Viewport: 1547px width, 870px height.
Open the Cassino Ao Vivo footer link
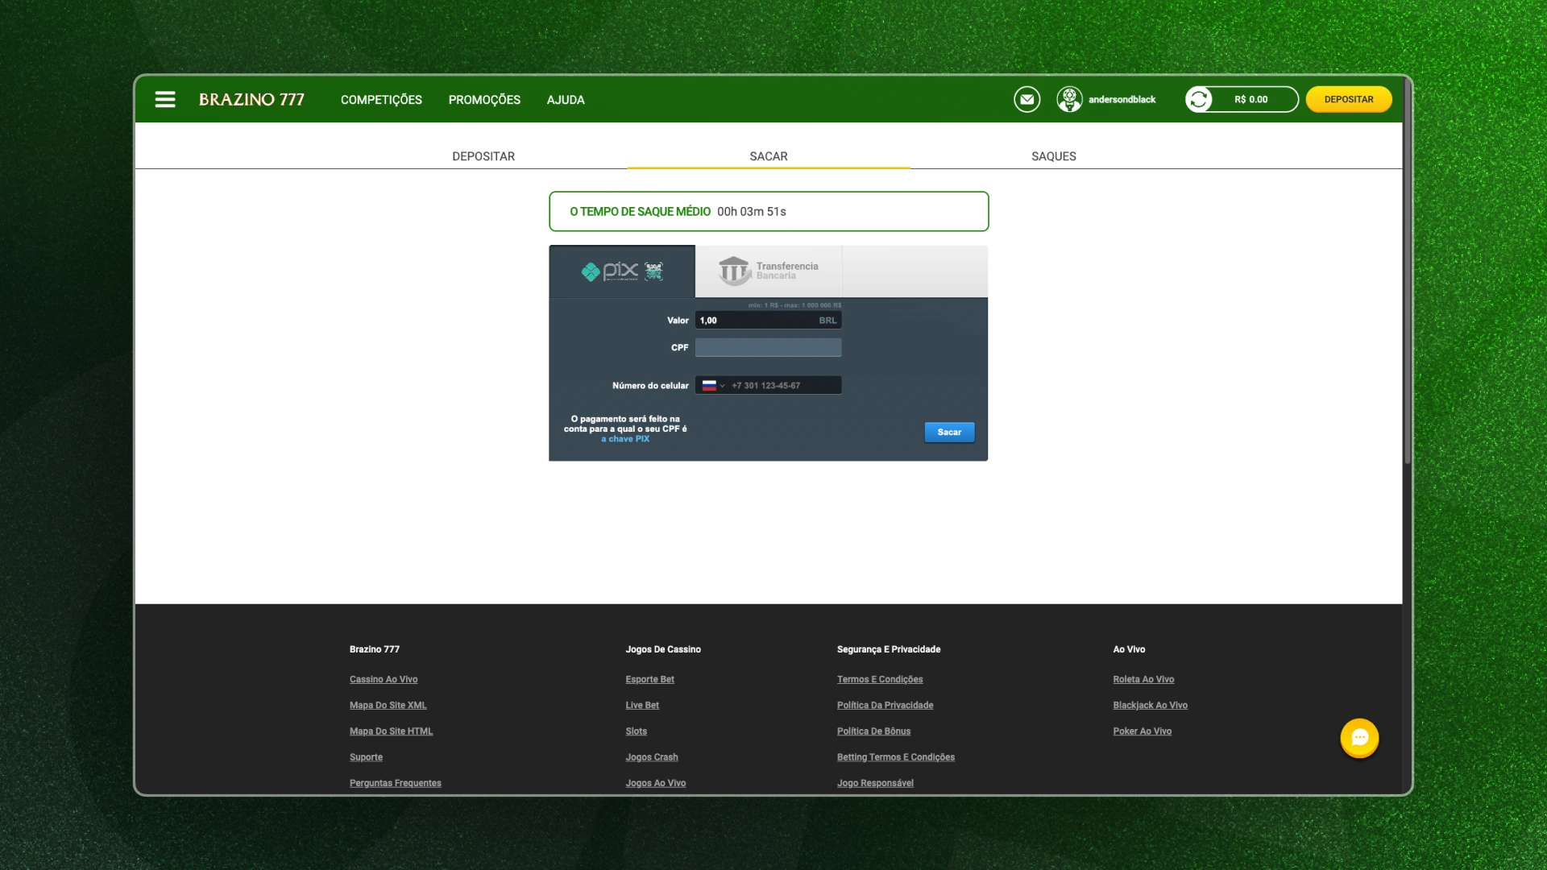tap(384, 680)
